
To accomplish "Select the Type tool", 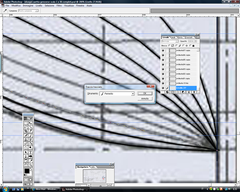I will point(31,152).
